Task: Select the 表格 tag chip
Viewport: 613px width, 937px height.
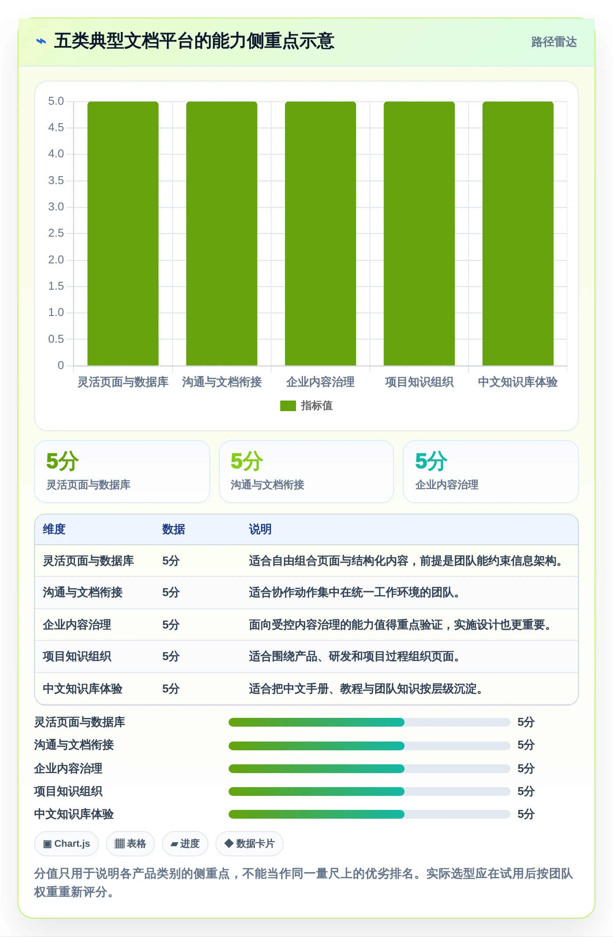Action: (130, 844)
